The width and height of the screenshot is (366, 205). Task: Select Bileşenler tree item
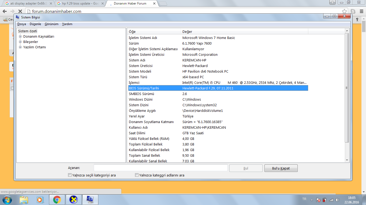pyautogui.click(x=31, y=42)
